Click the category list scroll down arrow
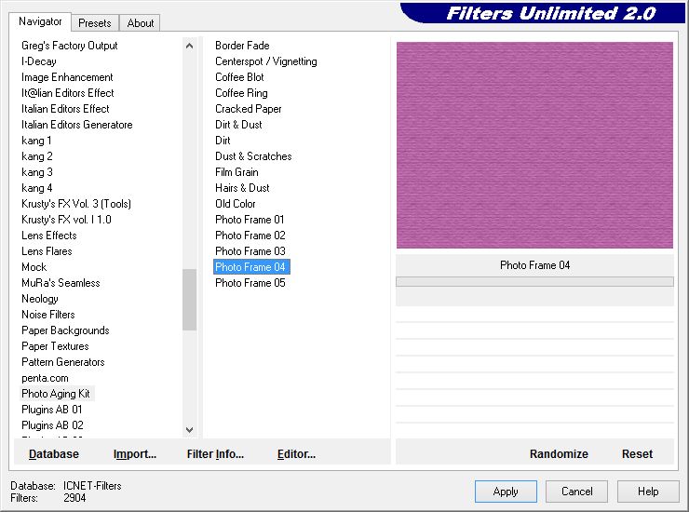The height and width of the screenshot is (512, 689). (x=189, y=430)
